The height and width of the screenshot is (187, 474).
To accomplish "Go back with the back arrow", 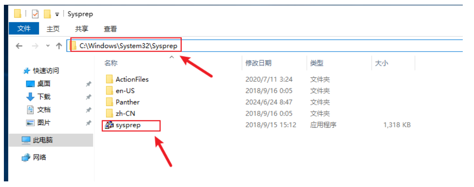I will (x=19, y=46).
